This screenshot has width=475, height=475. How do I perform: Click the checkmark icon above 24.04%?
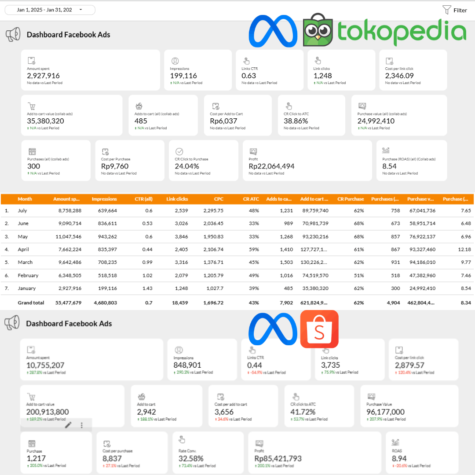(x=179, y=151)
